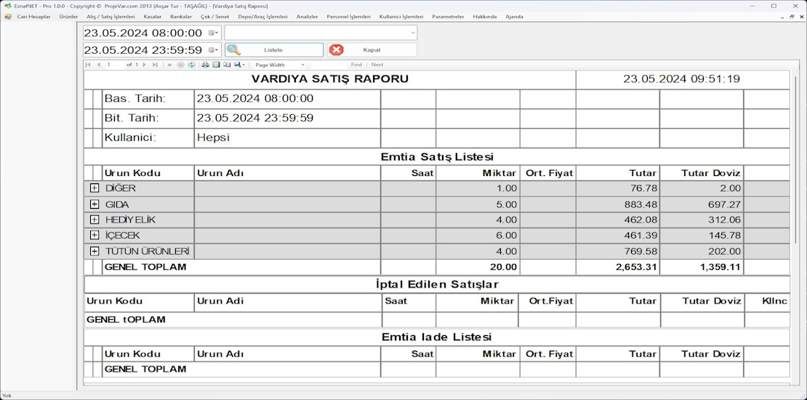The height and width of the screenshot is (400, 807).
Task: Click GENEL TOPLAM tutar 2,653.31
Action: coord(636,267)
